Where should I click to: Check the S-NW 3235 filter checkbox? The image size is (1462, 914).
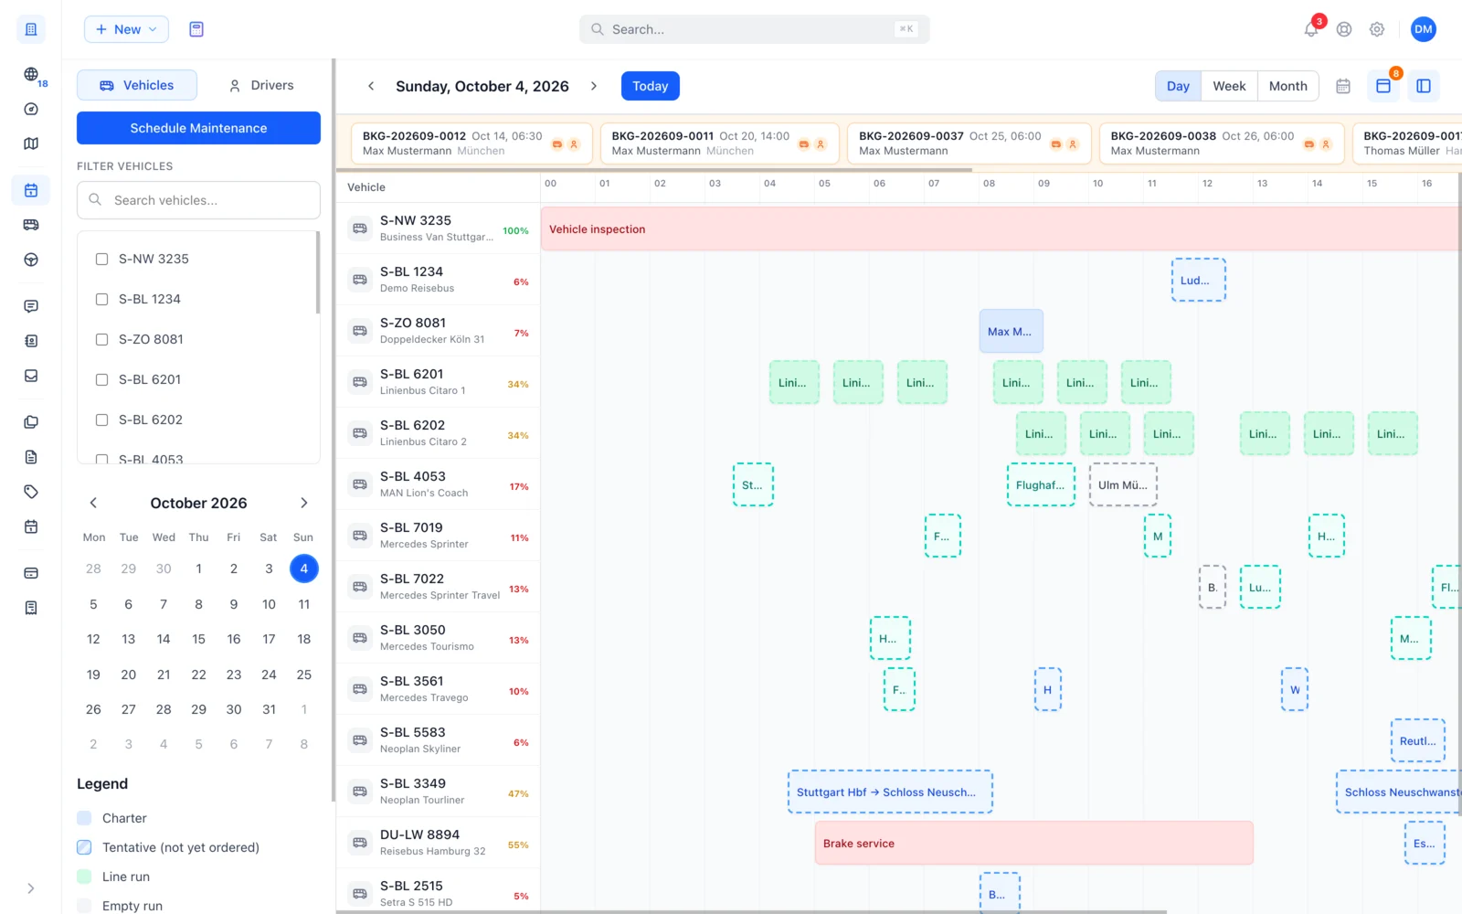click(x=102, y=259)
